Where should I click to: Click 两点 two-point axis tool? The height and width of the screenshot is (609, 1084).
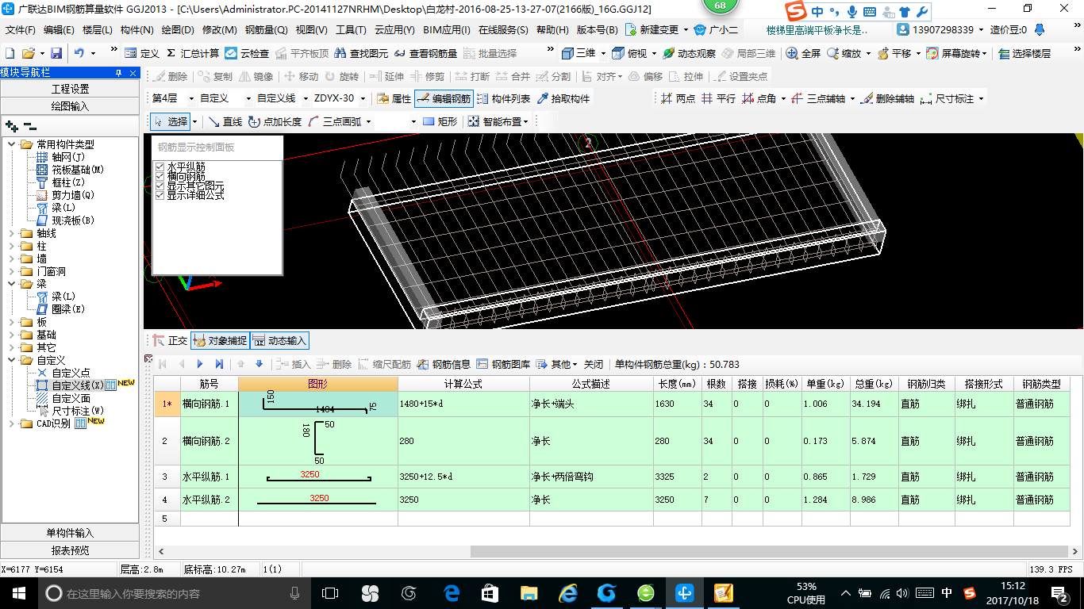pos(678,99)
